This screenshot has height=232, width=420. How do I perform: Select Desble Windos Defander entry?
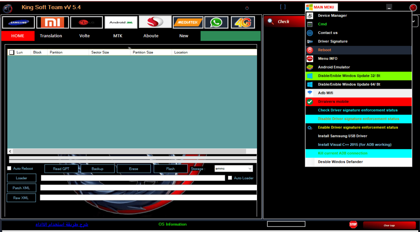coord(359,162)
